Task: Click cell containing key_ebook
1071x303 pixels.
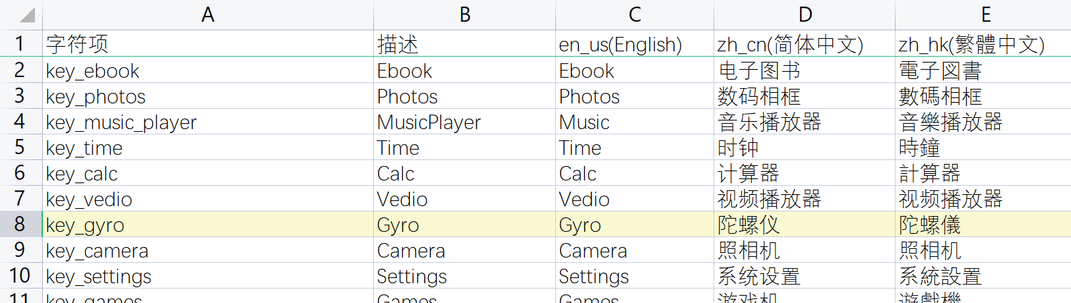Action: (208, 70)
